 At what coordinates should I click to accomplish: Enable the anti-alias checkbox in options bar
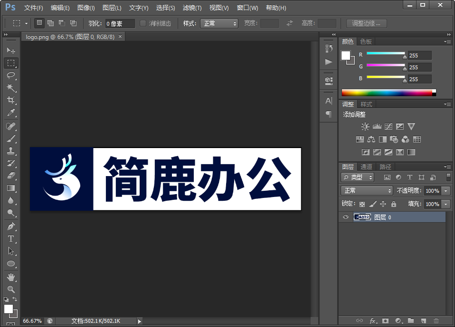[x=143, y=23]
